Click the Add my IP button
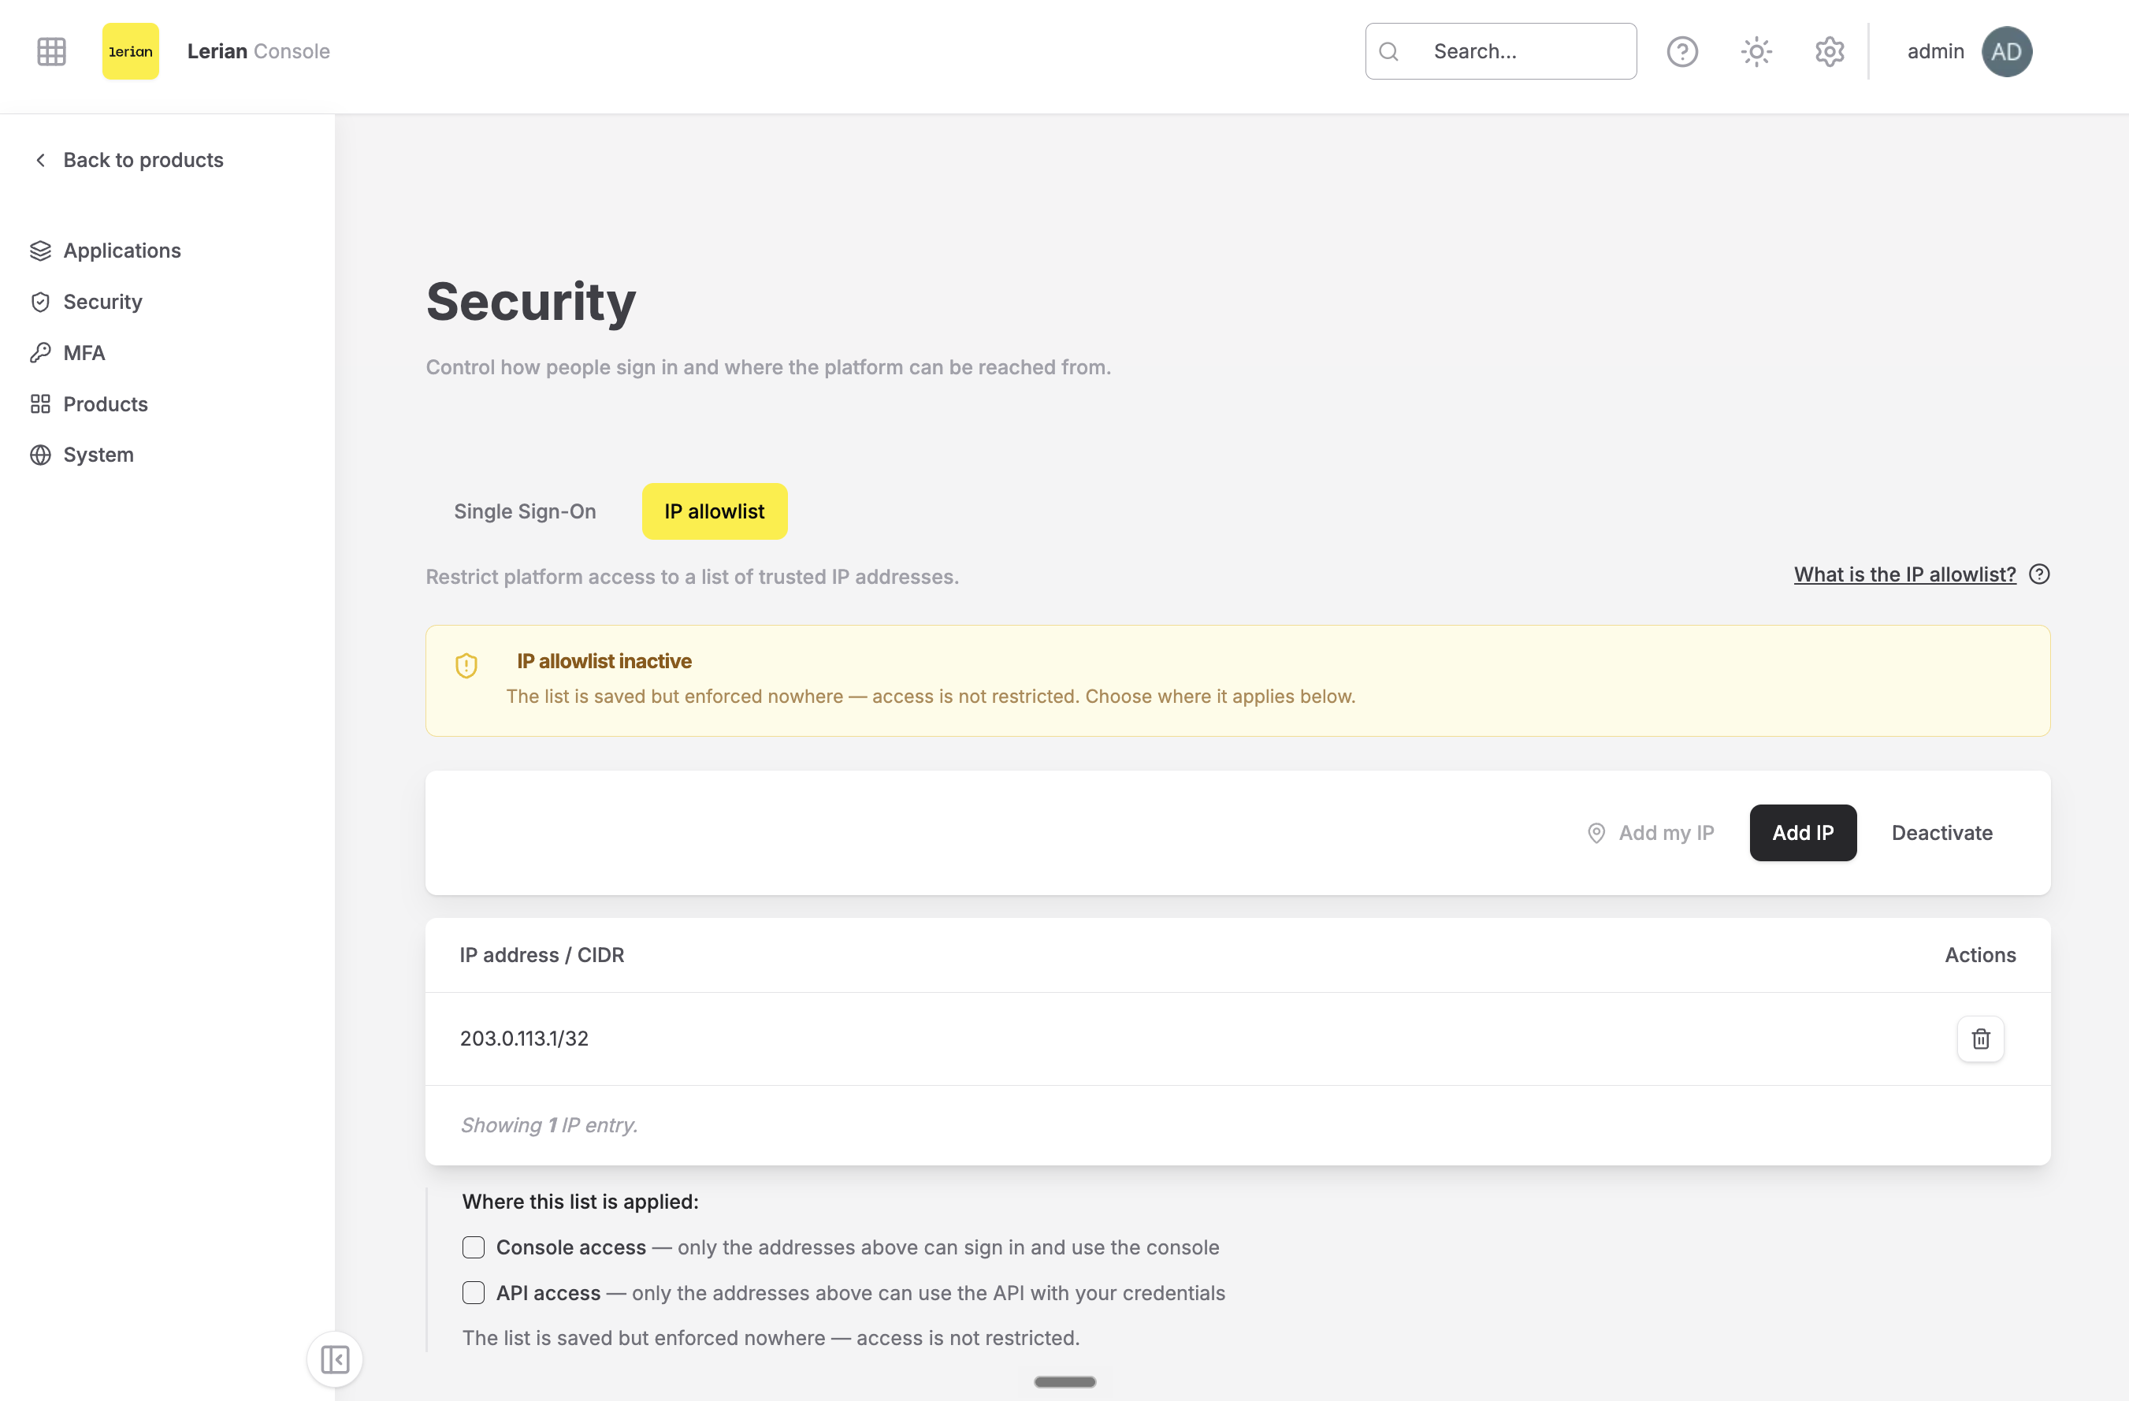2129x1401 pixels. (1651, 833)
